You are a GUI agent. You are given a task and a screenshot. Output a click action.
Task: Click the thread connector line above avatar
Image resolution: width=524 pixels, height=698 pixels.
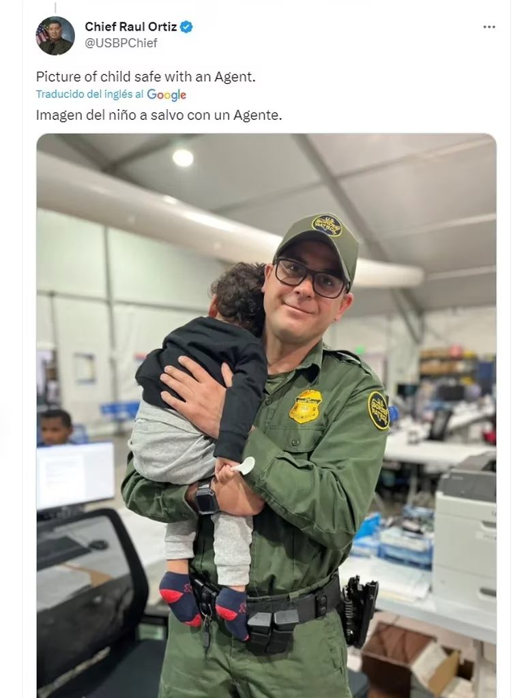(55, 8)
